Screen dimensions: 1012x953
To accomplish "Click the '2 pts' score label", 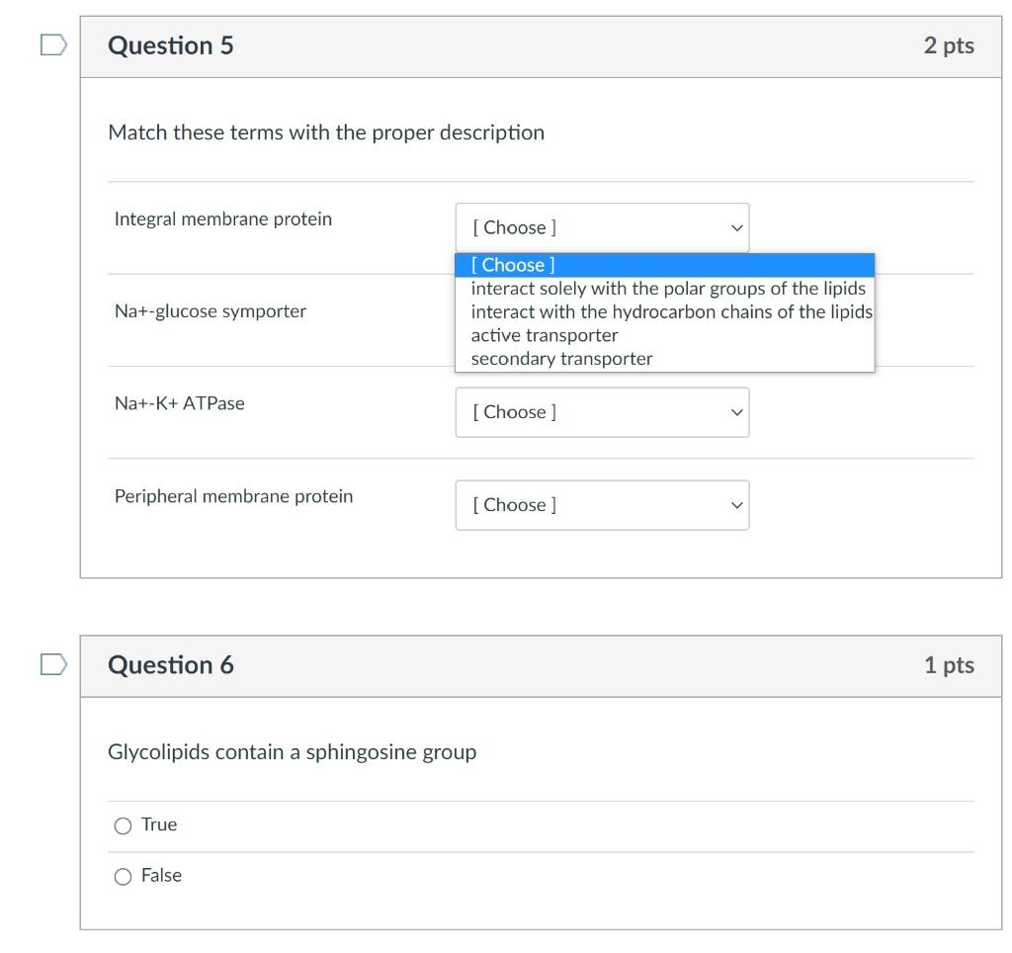I will pyautogui.click(x=949, y=46).
